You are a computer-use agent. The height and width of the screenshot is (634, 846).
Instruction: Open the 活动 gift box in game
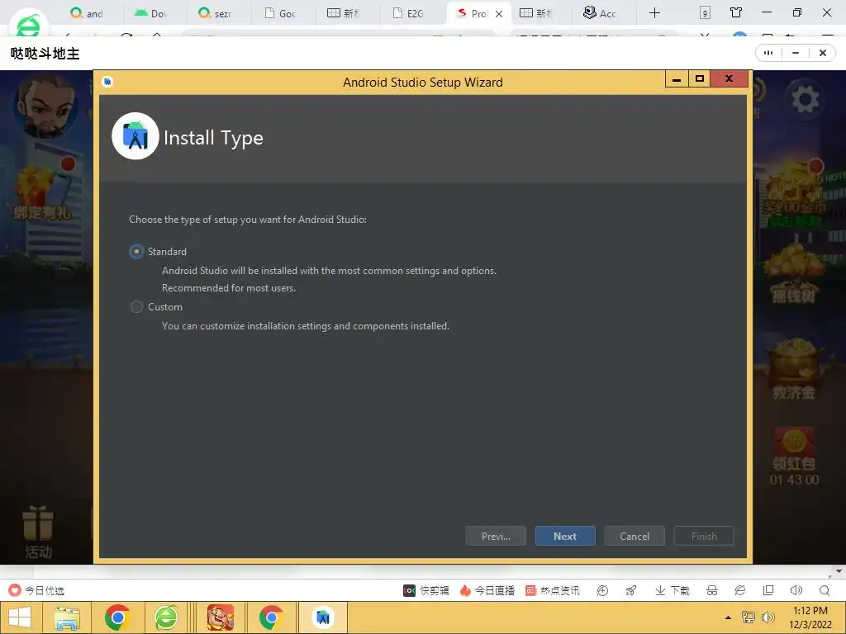pos(38,532)
